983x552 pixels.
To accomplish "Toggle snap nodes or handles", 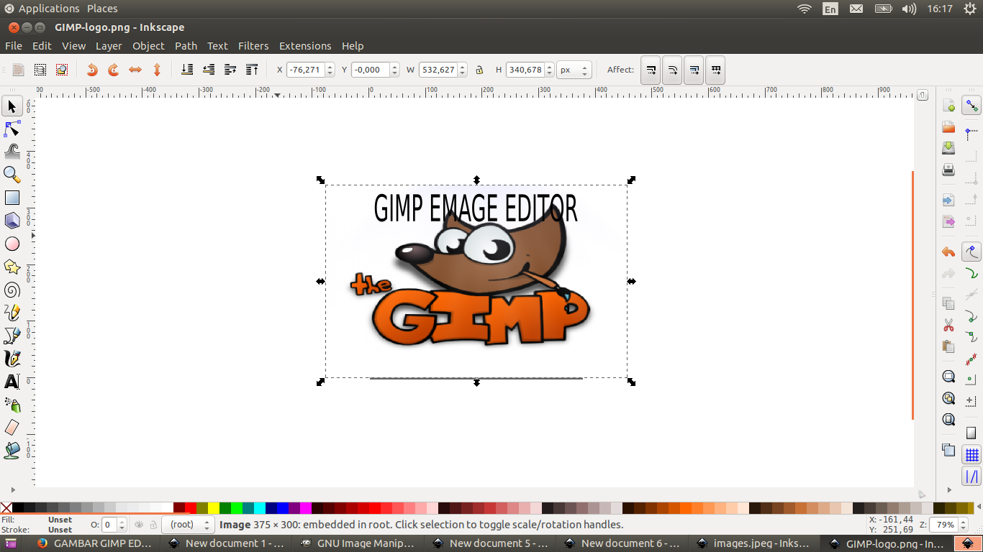I will [x=972, y=252].
